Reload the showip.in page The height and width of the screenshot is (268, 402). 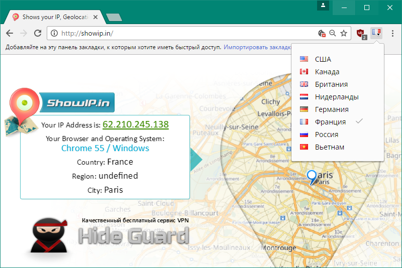[38, 33]
